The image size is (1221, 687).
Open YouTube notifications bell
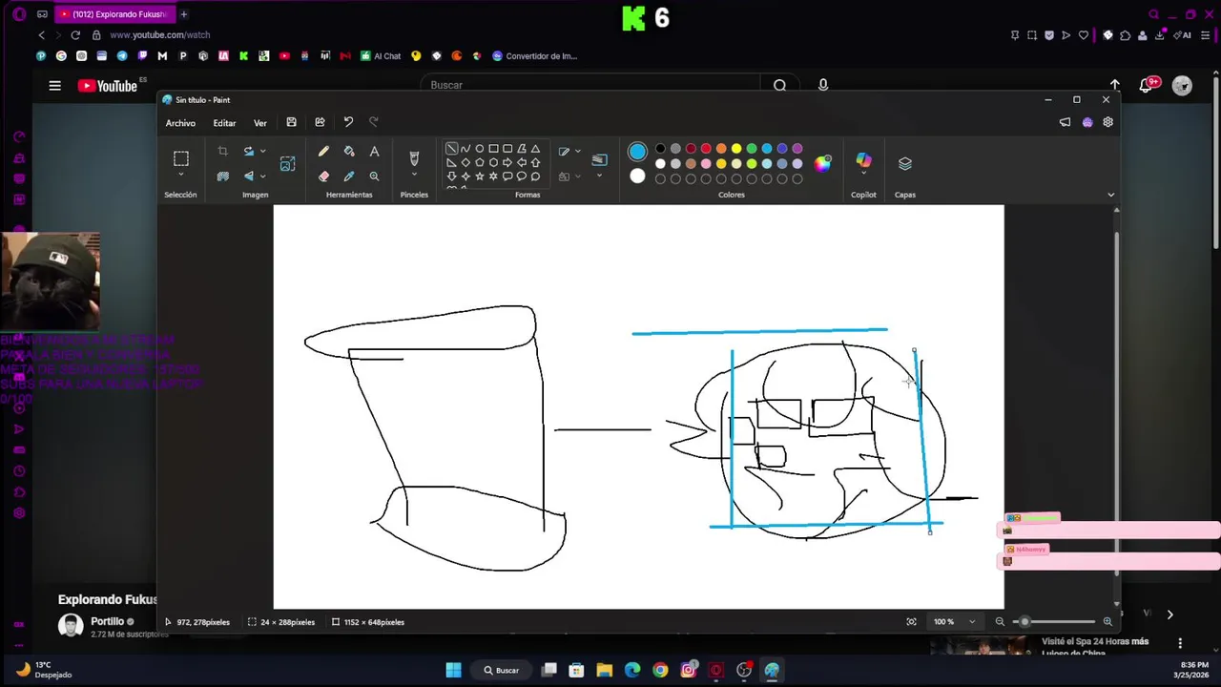tap(1148, 85)
